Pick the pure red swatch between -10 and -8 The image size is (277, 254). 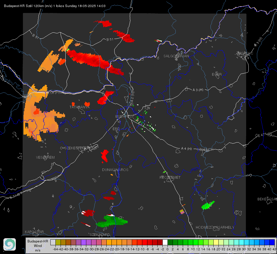click(145, 242)
